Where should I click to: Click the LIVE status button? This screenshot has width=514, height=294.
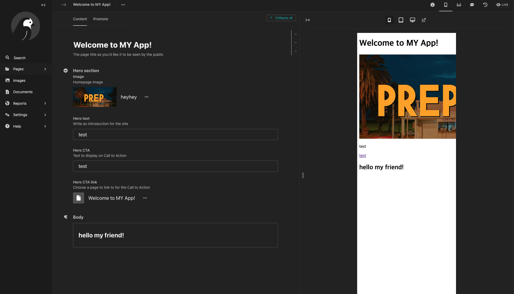tap(502, 5)
